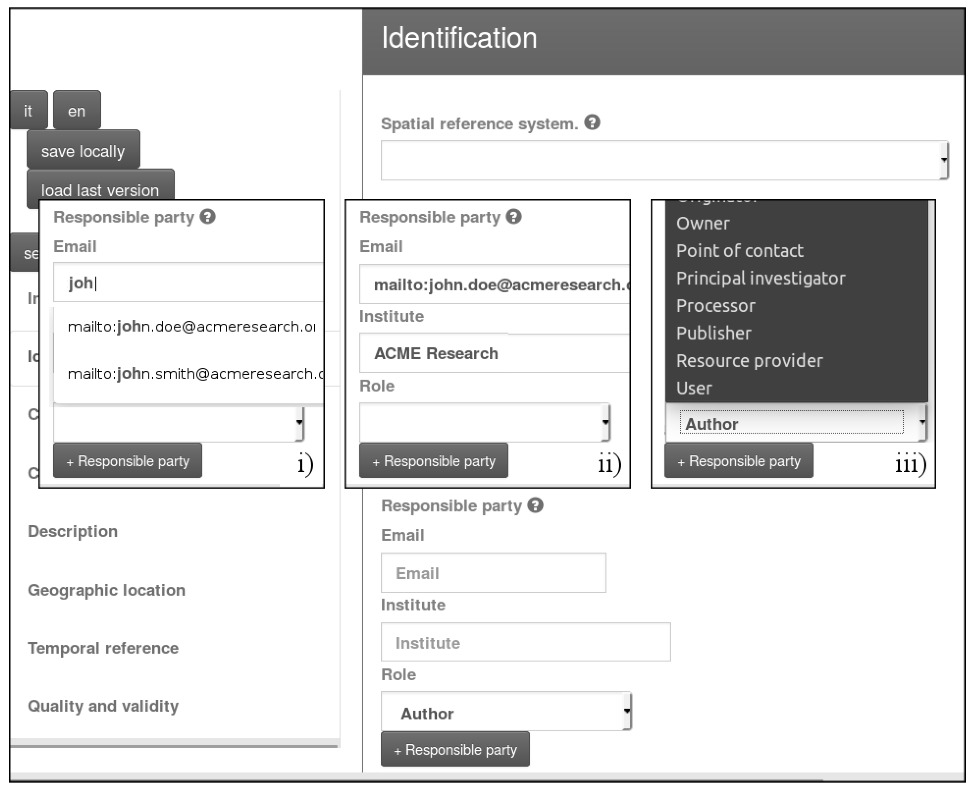Click email field containing 'joh' in panel i
This screenshot has height=791, width=977.
pyautogui.click(x=189, y=282)
